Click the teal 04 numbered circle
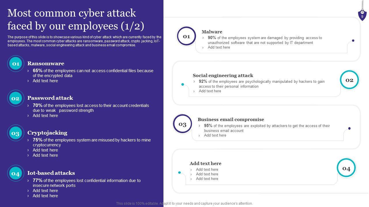Viewport: 369px width, 207px height. click(346, 168)
